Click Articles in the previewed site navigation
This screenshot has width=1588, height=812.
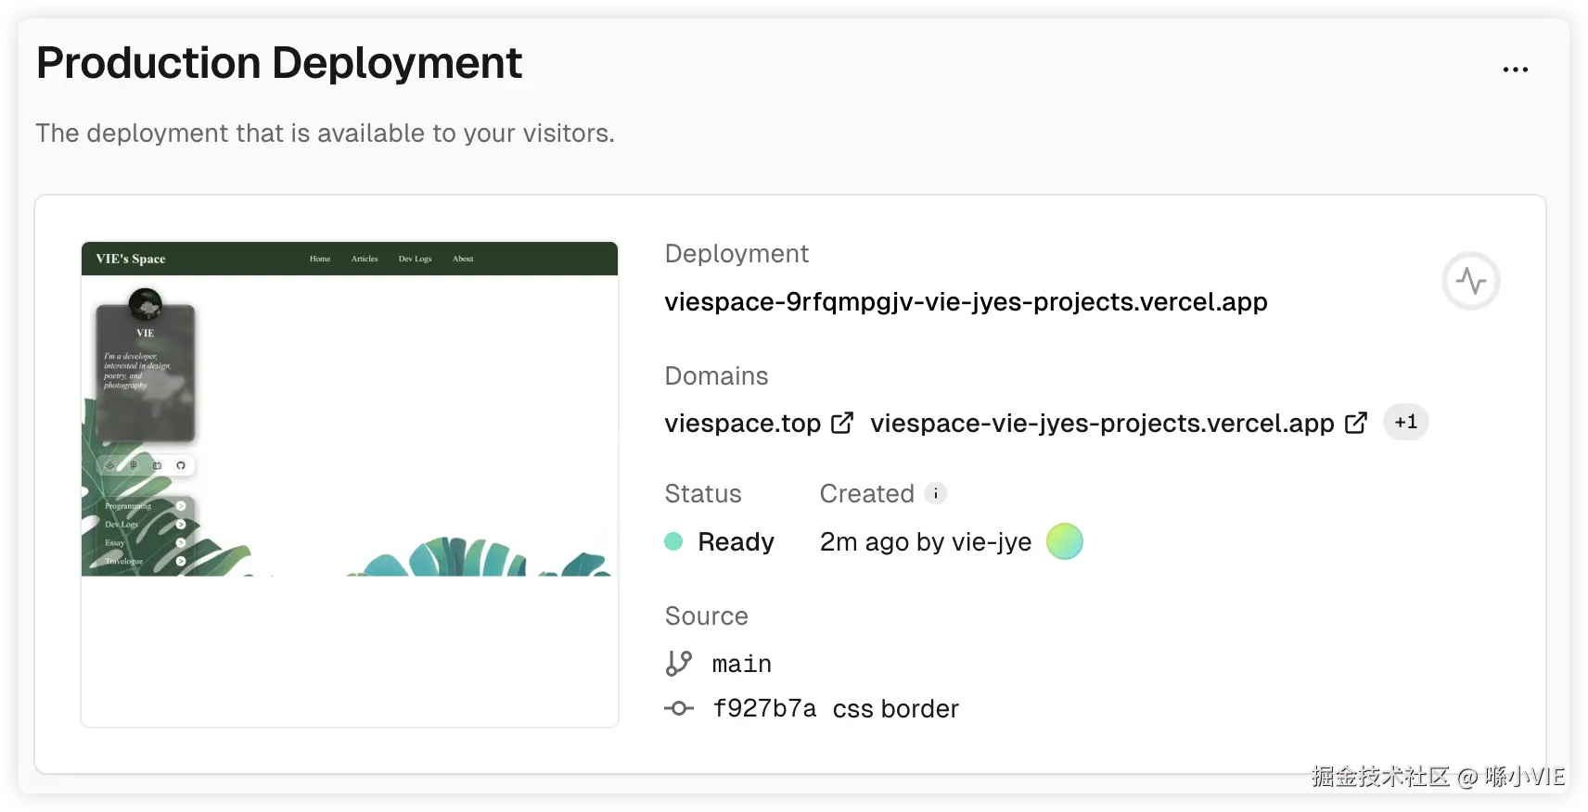[365, 259]
